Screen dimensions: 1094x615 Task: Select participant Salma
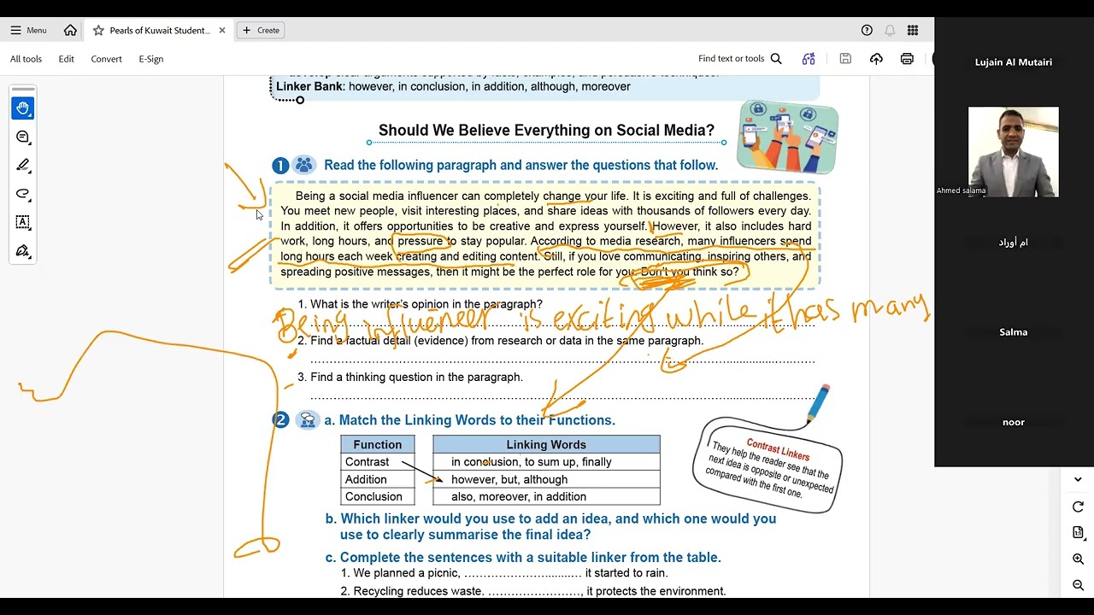point(1014,332)
